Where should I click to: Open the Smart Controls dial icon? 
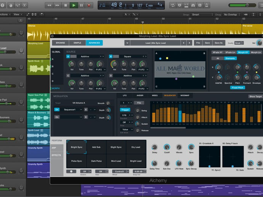coord(11,5)
